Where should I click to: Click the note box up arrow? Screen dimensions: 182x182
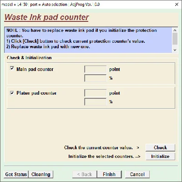[x=175, y=30]
